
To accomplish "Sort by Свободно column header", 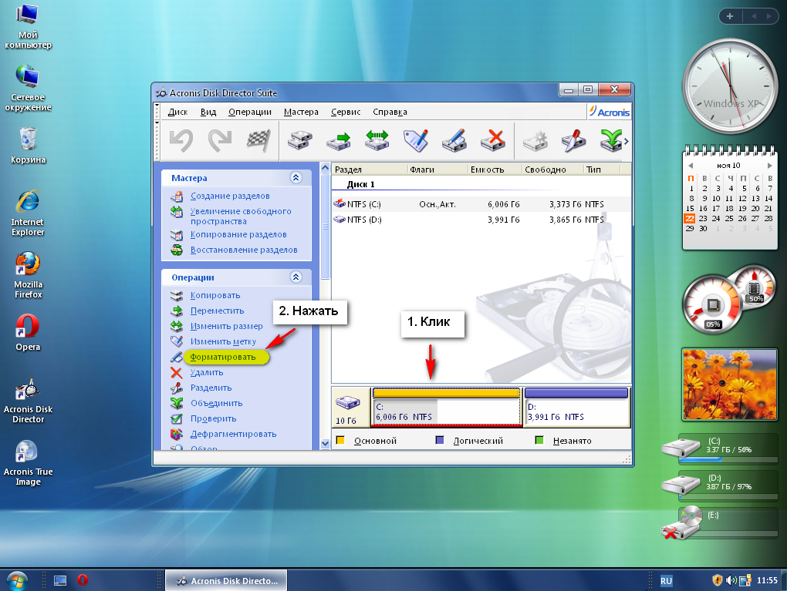I will pos(552,170).
